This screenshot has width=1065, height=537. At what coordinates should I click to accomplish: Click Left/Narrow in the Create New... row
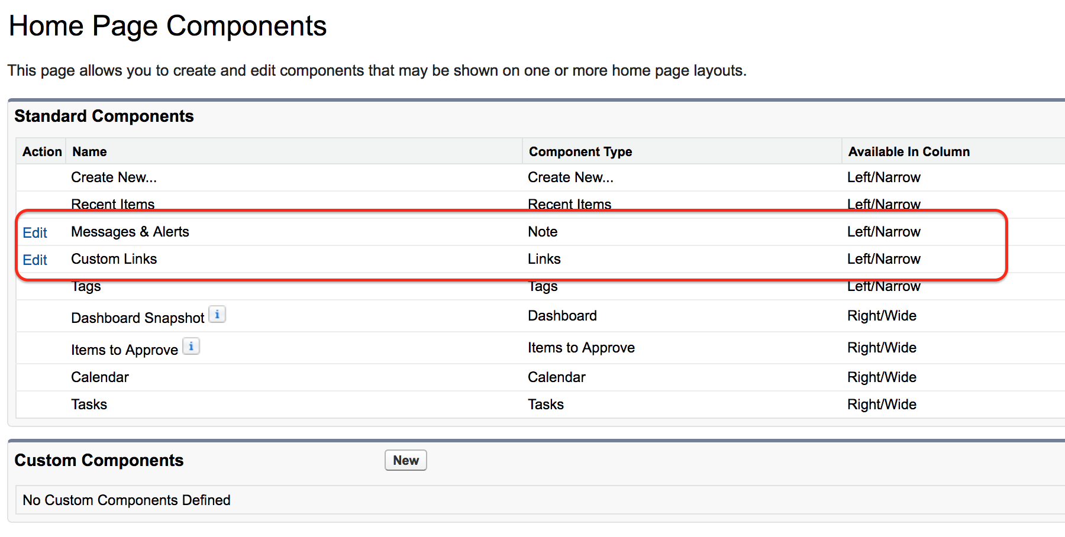(884, 177)
